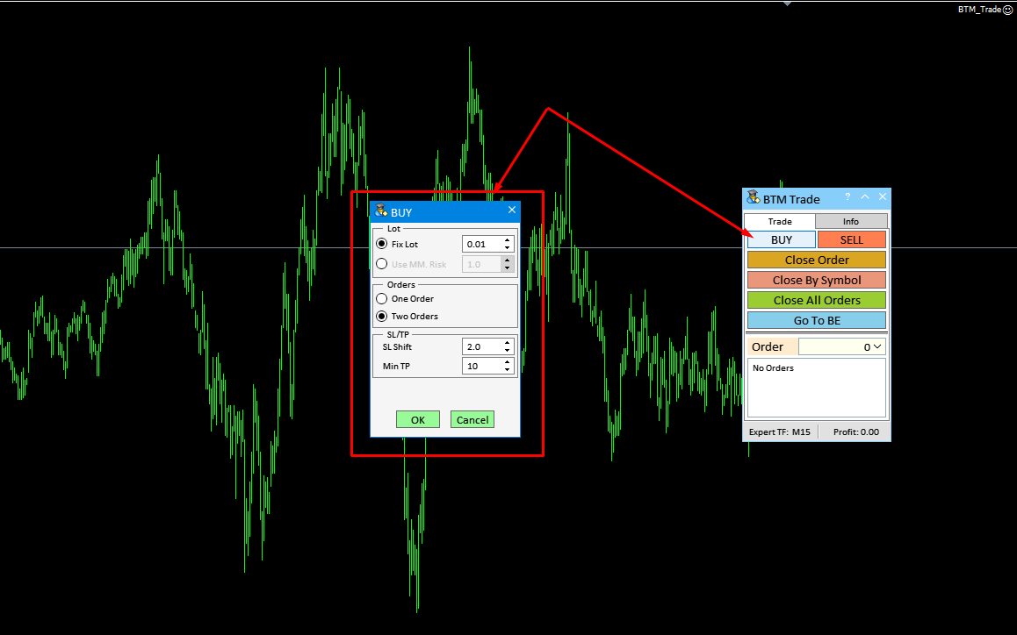Increase the Fix Lot value with up arrow
The width and height of the screenshot is (1017, 635).
click(x=508, y=240)
